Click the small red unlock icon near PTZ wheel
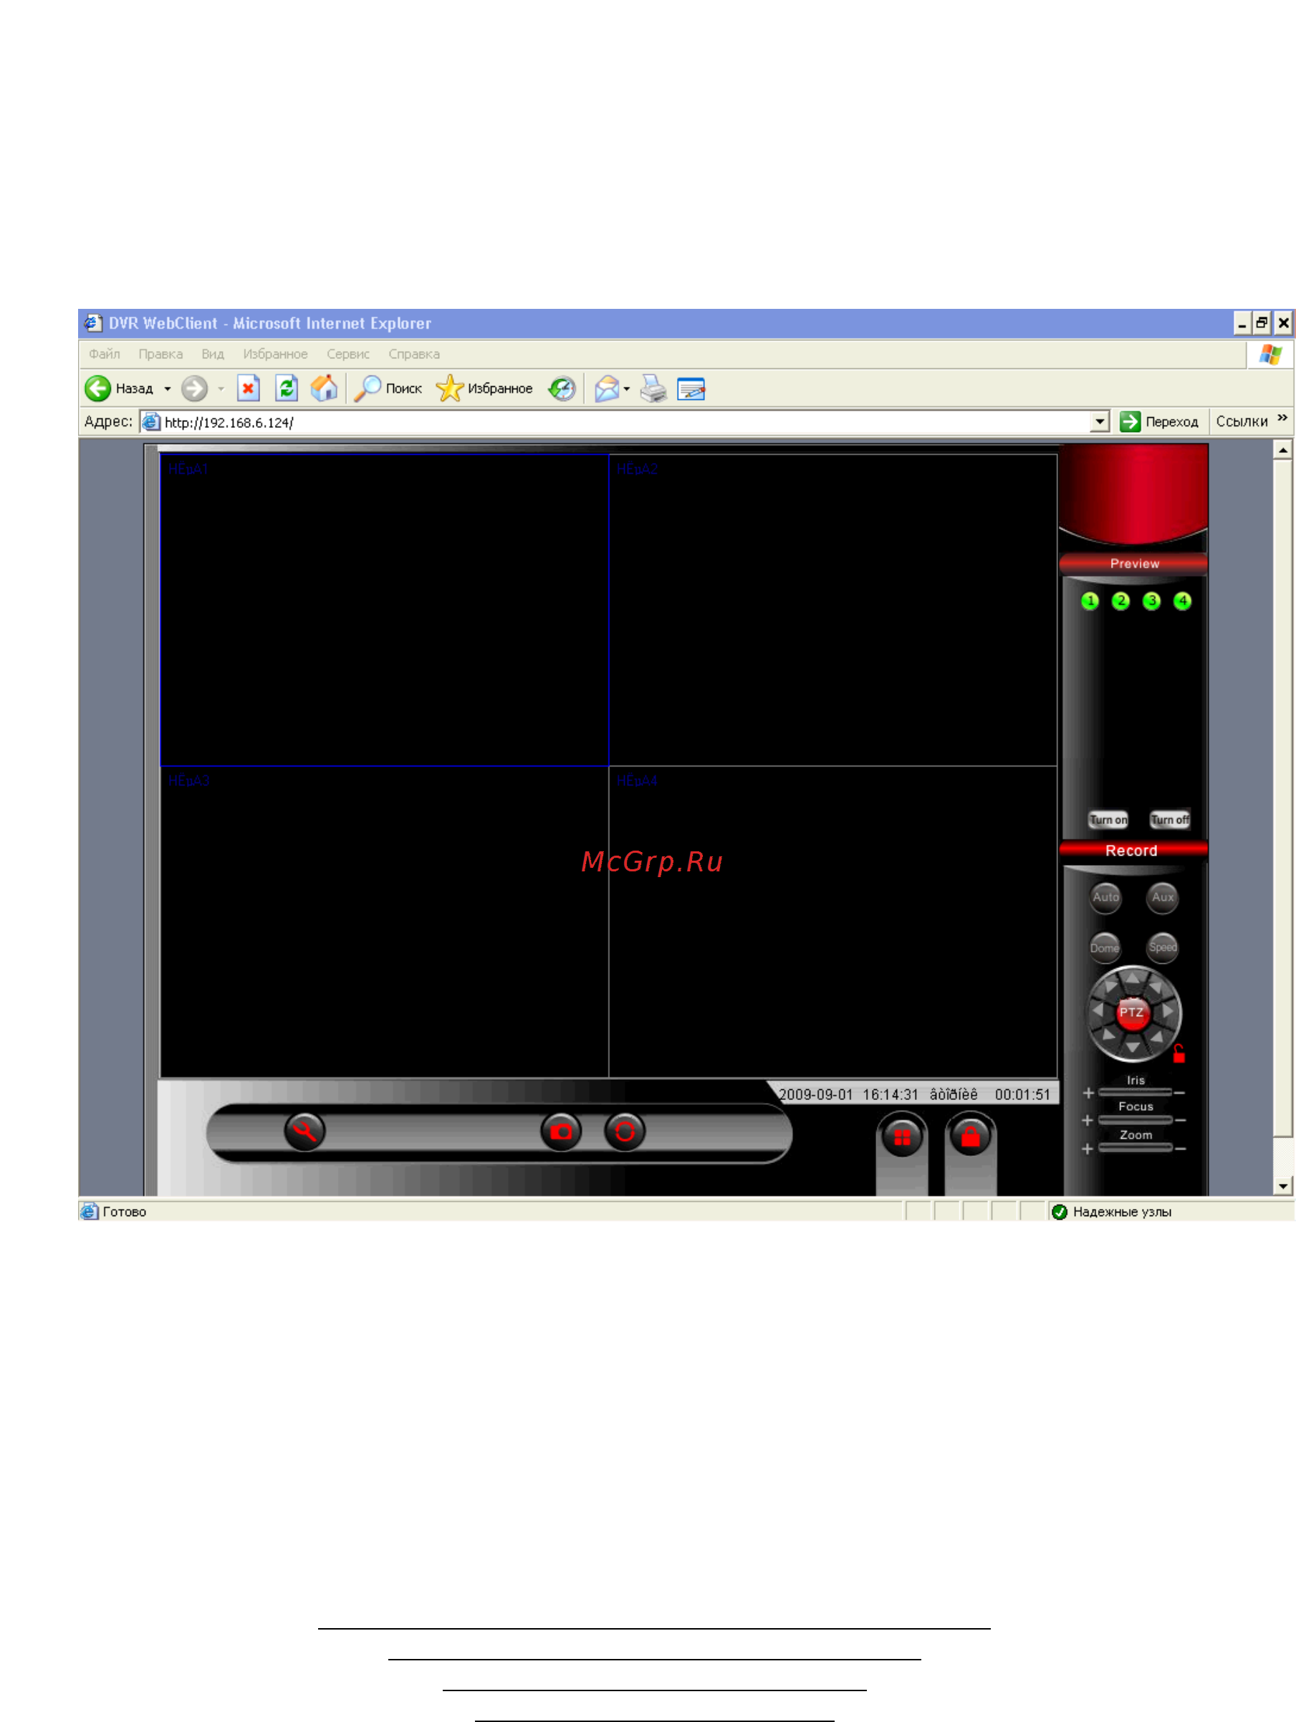This screenshot has width=1296, height=1722. click(x=1179, y=1053)
